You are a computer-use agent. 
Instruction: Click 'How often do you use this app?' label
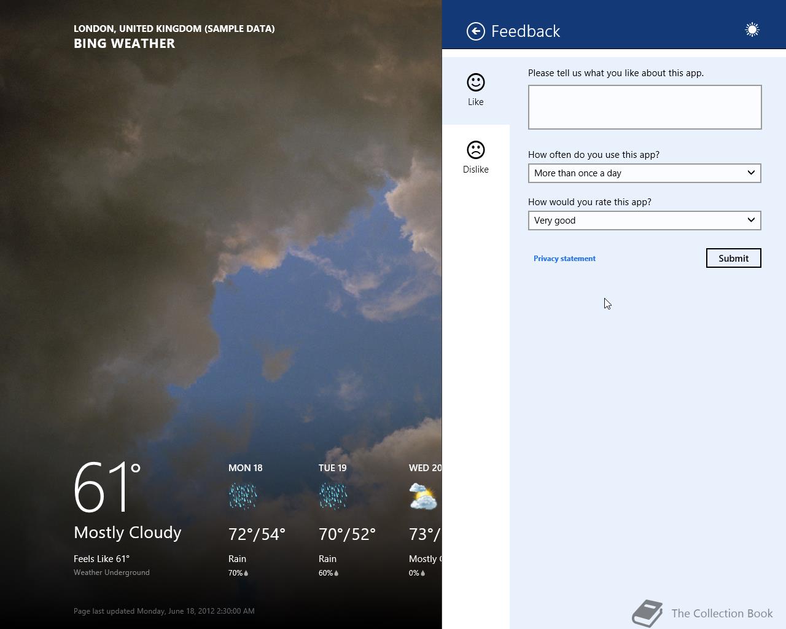[x=594, y=155]
